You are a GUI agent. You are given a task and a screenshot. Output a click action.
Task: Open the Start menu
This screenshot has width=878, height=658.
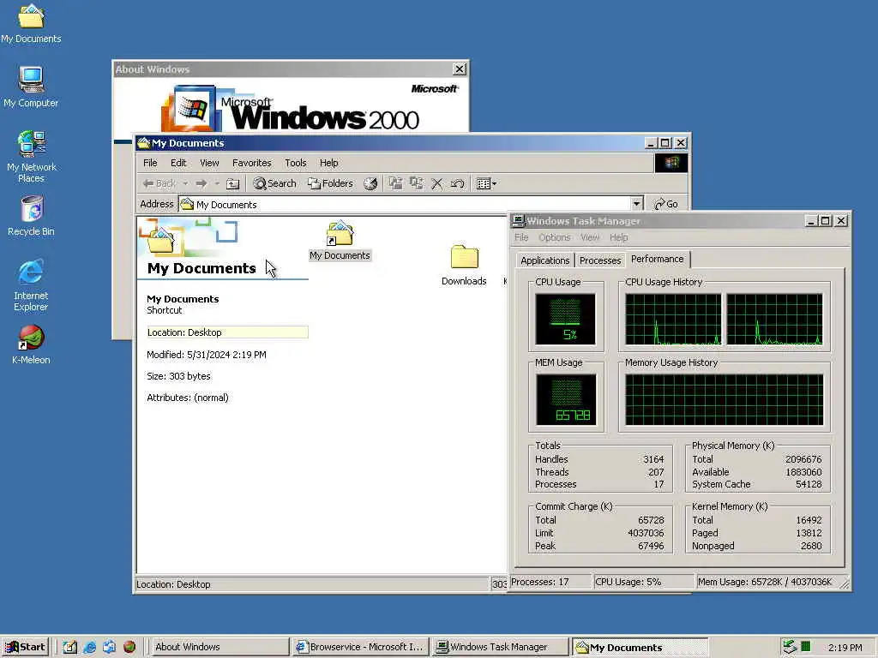click(x=25, y=648)
